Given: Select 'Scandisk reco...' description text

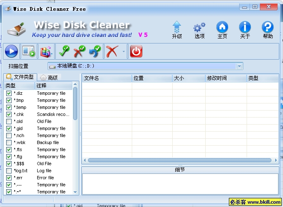Looking at the screenshot, I should coord(53,114).
